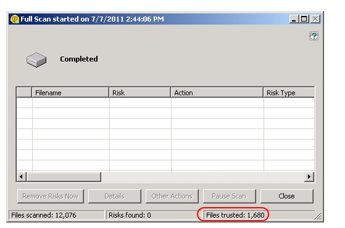Click the Other Actions button
Viewport: 345px width, 228px height.
click(172, 196)
